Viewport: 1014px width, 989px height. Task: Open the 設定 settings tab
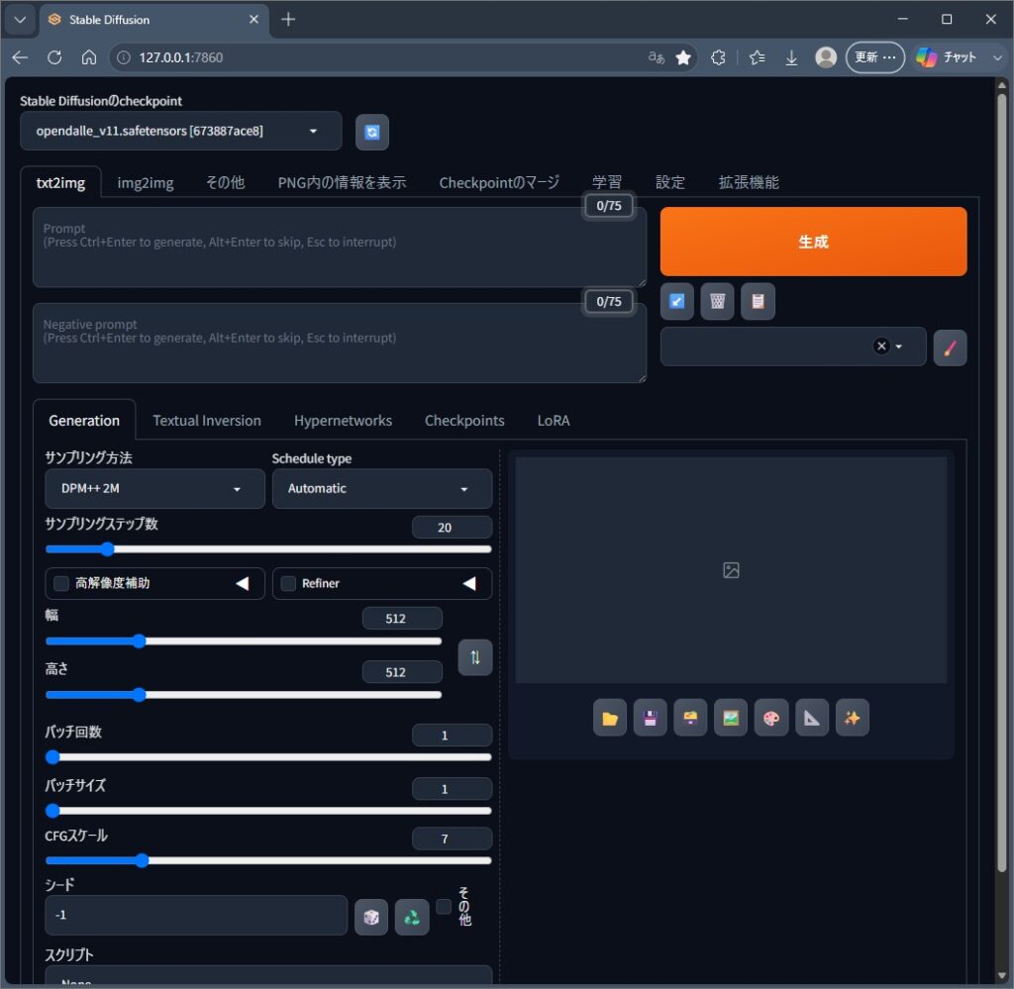[669, 183]
